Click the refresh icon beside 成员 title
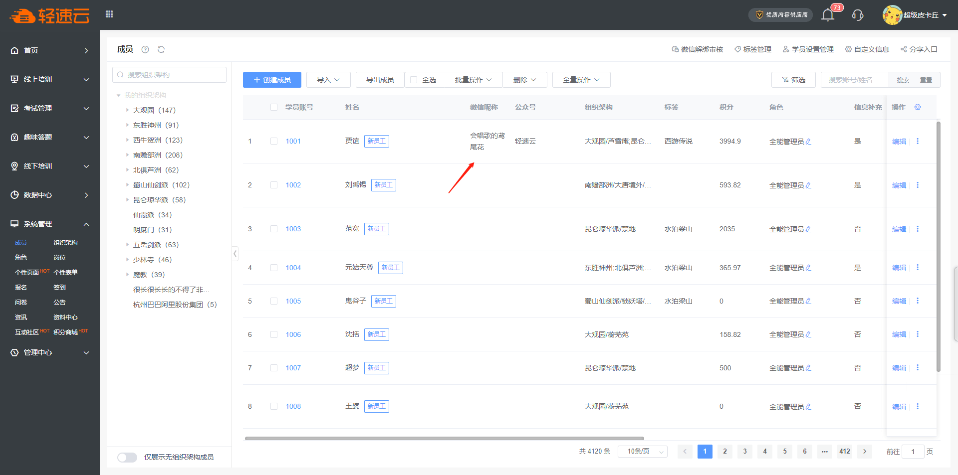958x475 pixels. [161, 49]
